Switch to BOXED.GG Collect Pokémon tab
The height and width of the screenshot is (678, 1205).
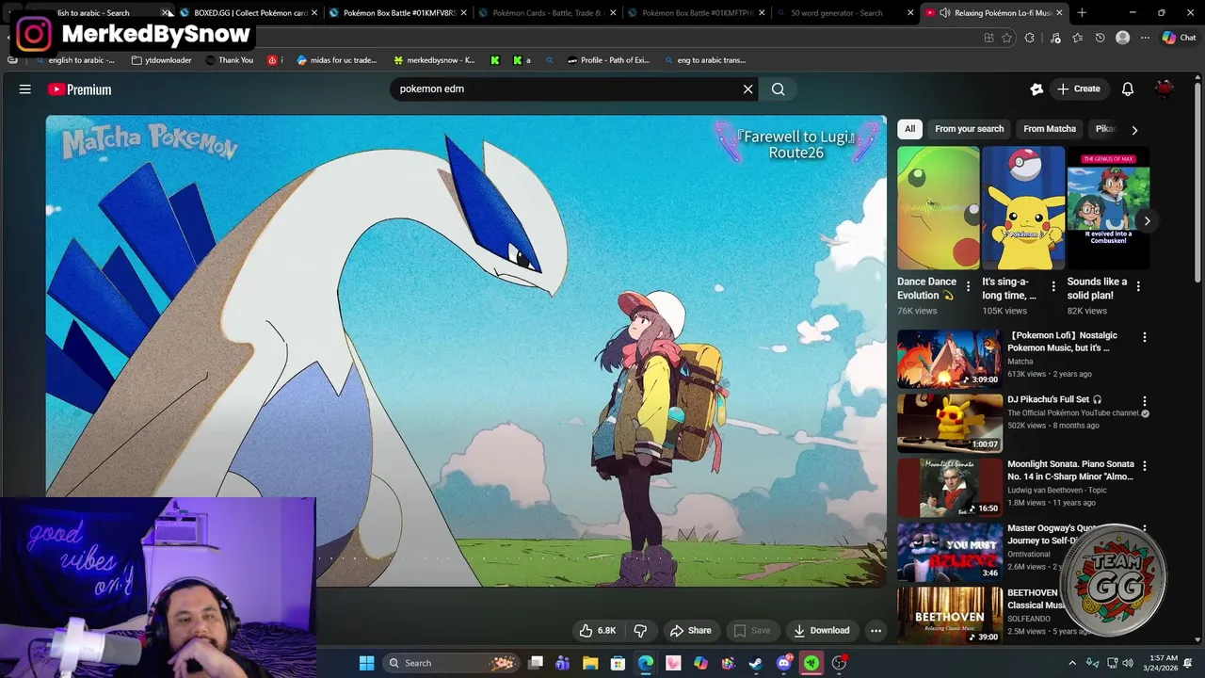(x=249, y=13)
